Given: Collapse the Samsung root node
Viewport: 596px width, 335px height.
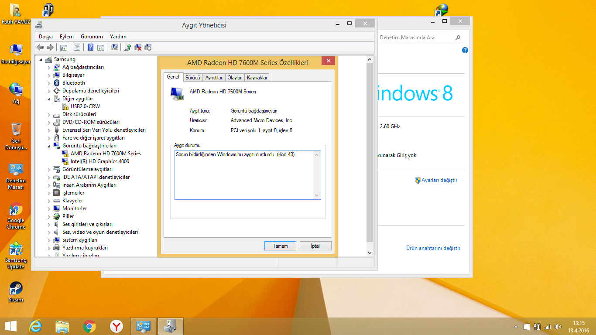Looking at the screenshot, I should click(41, 60).
